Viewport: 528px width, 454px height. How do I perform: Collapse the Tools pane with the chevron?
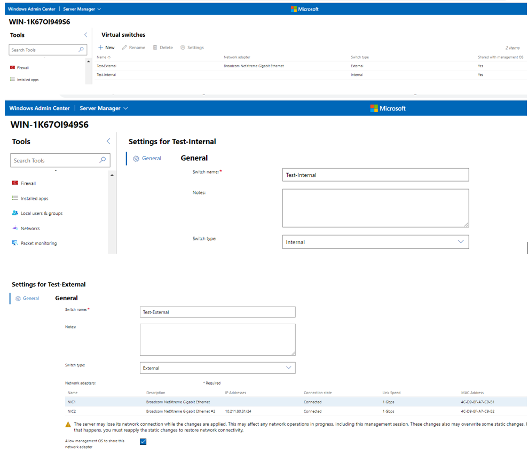click(108, 141)
